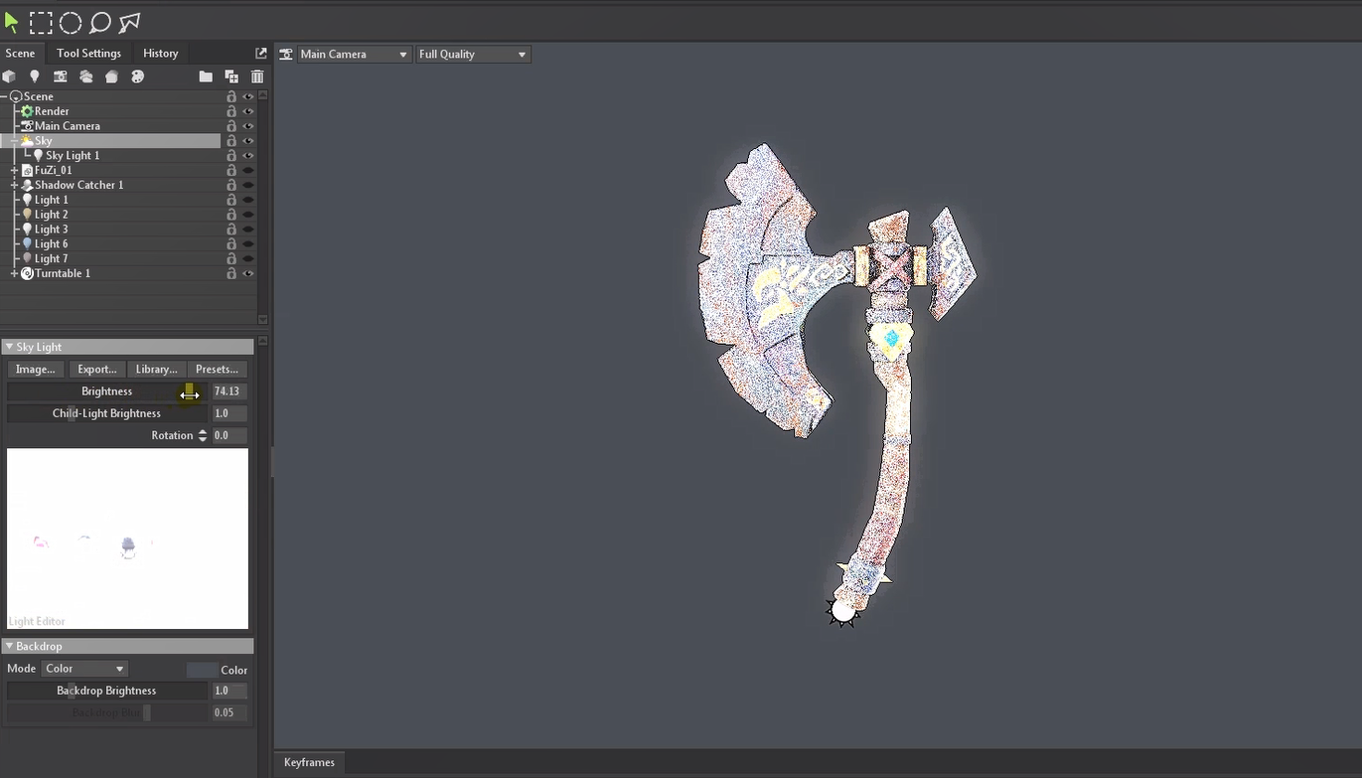This screenshot has width=1362, height=778.
Task: Open the Backdrop color swatch
Action: pos(202,670)
